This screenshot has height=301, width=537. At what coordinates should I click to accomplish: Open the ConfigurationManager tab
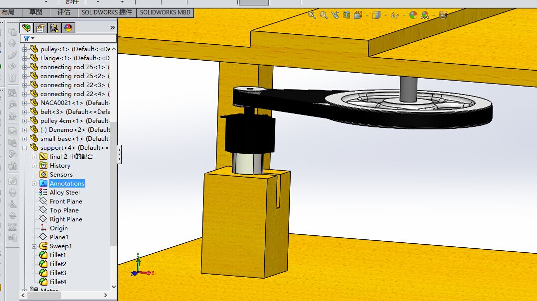(54, 28)
